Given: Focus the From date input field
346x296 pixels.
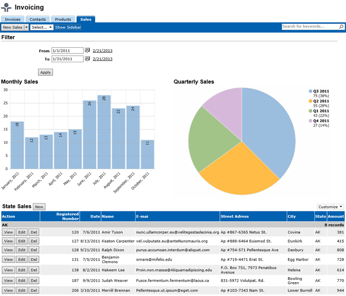Looking at the screenshot, I should (x=67, y=50).
